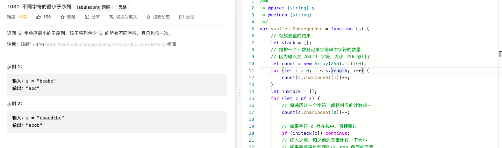
Task: Click the 分享 label
Action: pos(95,17)
